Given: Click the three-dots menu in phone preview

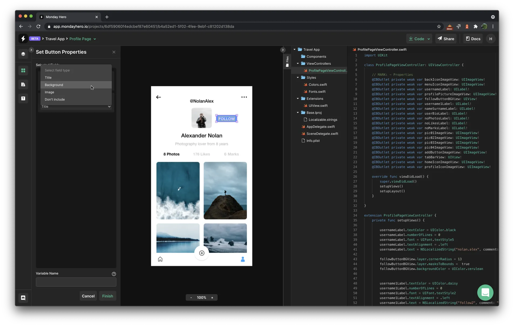Looking at the screenshot, I should 244,97.
